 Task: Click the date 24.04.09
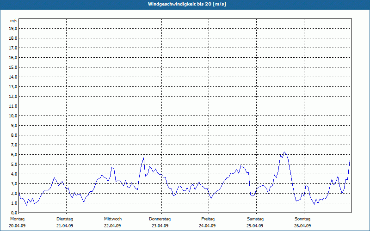[207, 226]
